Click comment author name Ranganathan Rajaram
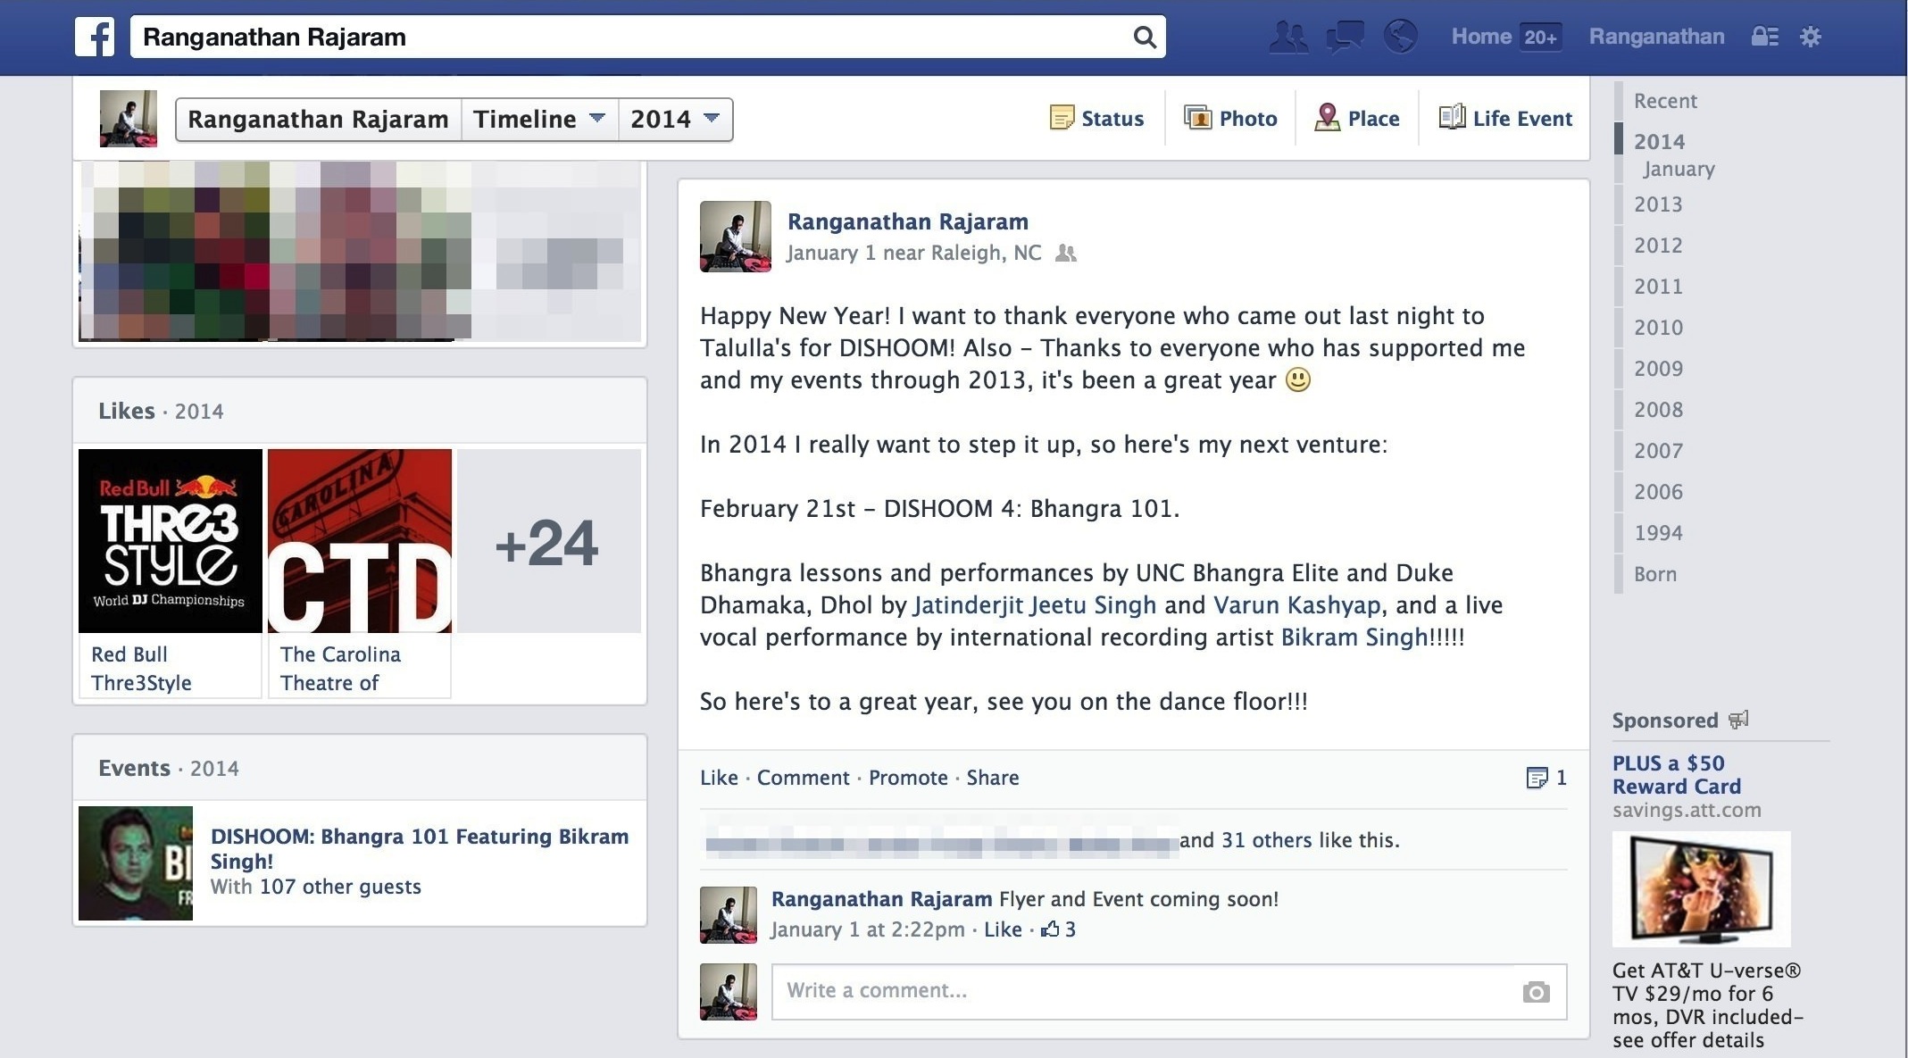 click(881, 899)
